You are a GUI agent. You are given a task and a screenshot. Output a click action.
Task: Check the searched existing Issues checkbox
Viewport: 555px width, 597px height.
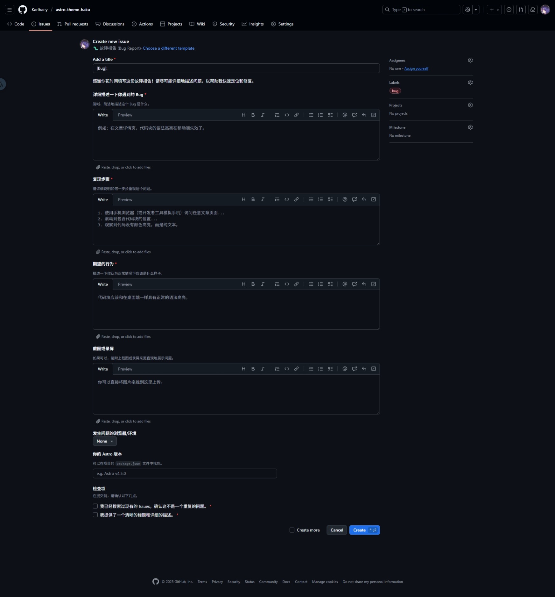click(95, 506)
